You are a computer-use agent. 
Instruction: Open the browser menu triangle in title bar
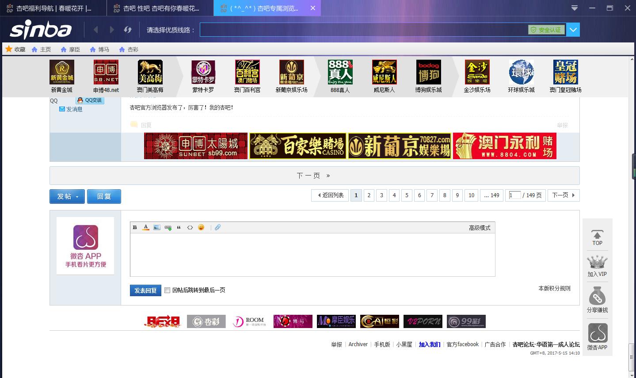tap(575, 8)
